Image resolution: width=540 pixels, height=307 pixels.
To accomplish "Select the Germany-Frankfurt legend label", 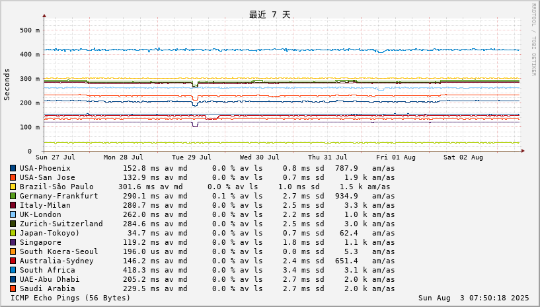I will pyautogui.click(x=59, y=197).
